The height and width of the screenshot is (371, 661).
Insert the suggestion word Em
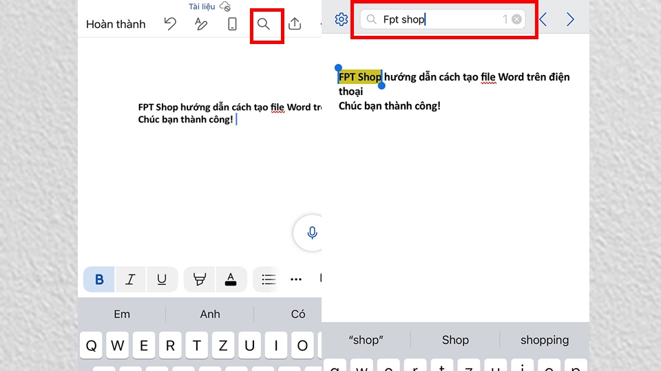(x=122, y=314)
